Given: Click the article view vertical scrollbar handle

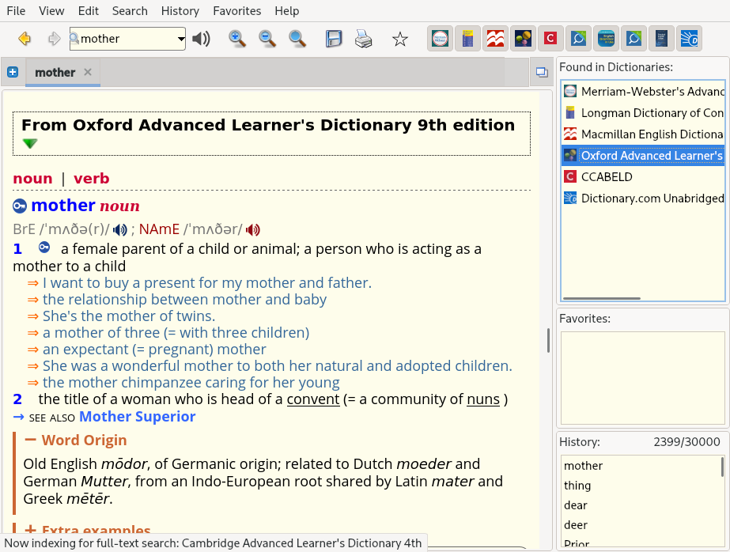Looking at the screenshot, I should coord(548,340).
